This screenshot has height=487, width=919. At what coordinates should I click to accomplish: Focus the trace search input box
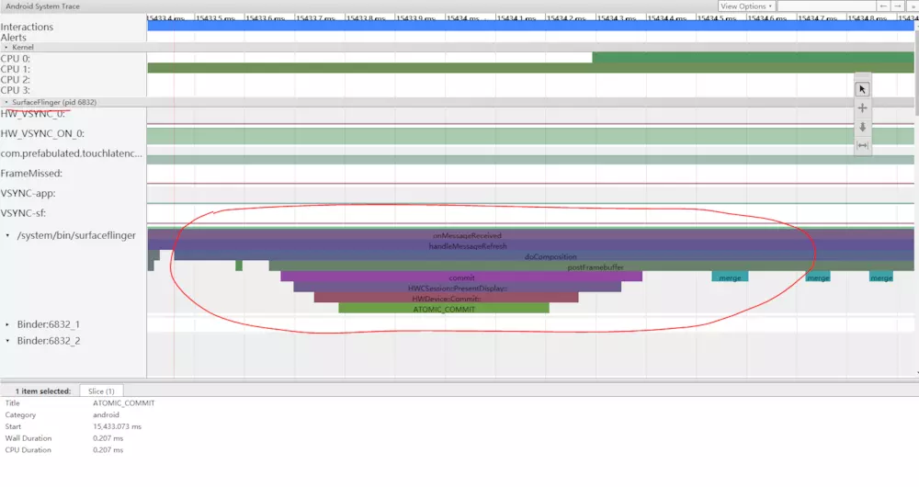[x=826, y=6]
